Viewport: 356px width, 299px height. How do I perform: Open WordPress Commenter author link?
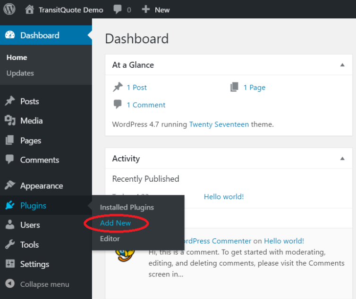click(x=218, y=241)
